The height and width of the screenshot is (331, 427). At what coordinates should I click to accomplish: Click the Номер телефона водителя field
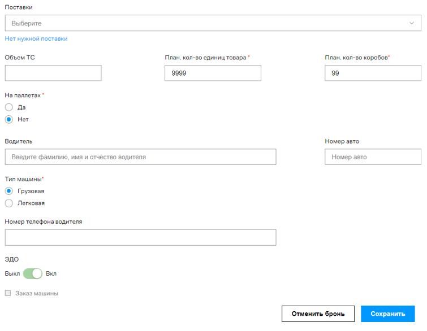click(140, 237)
